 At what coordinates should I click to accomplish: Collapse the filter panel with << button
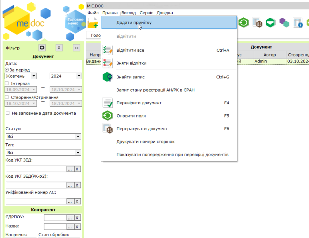click(x=76, y=48)
